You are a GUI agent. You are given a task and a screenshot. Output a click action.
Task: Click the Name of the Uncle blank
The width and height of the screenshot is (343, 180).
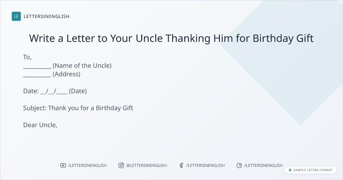coord(37,66)
